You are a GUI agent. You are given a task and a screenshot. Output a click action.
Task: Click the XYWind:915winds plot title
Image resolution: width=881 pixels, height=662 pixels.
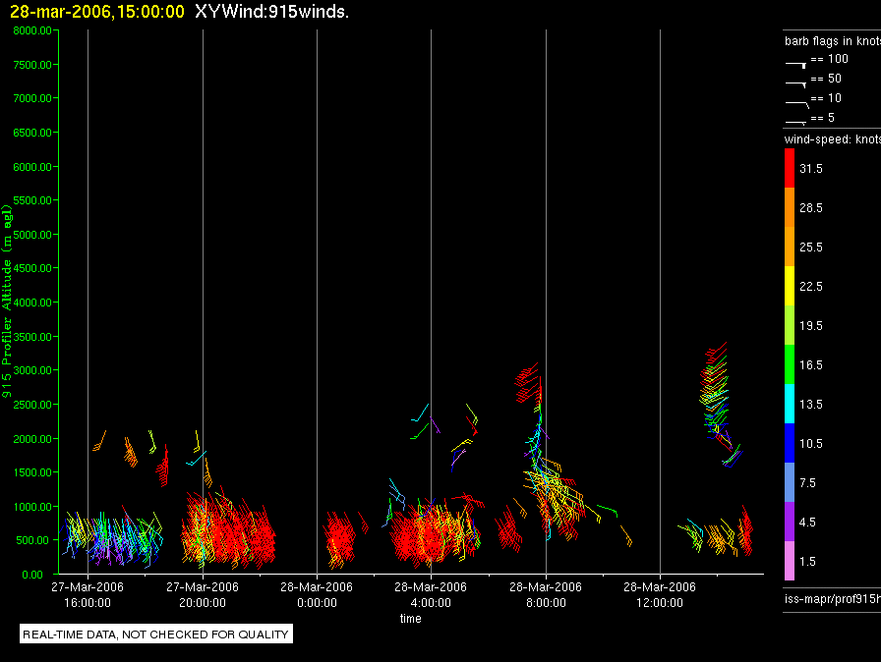[x=272, y=11]
